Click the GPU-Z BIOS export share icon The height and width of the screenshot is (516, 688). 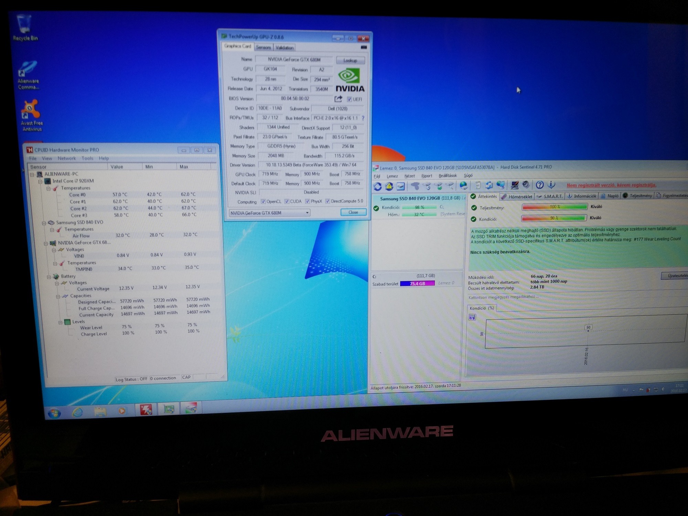338,99
